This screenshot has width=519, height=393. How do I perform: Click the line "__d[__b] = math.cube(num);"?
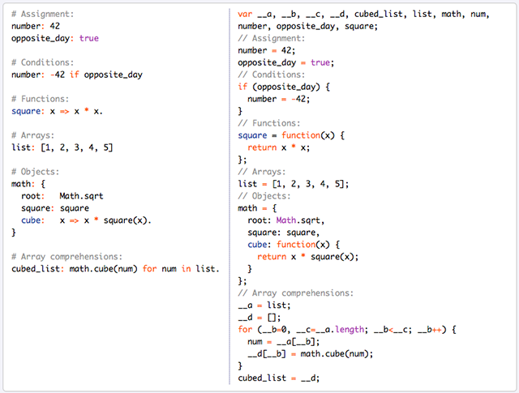(310, 354)
